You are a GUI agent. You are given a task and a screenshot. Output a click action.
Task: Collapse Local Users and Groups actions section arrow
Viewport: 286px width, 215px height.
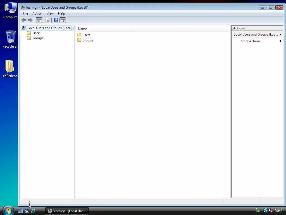(x=280, y=34)
